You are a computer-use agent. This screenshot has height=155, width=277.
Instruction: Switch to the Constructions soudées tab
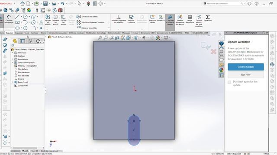tap(58, 33)
